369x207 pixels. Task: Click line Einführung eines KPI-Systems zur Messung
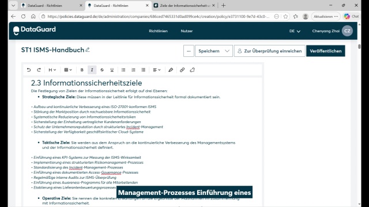click(x=86, y=158)
